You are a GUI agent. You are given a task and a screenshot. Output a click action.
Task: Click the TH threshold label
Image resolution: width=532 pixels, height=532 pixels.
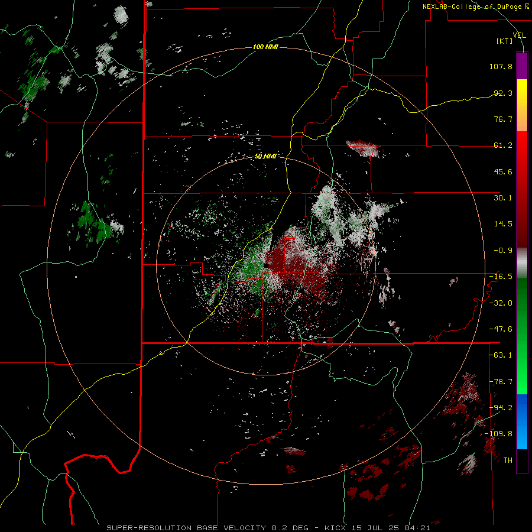coord(508,460)
